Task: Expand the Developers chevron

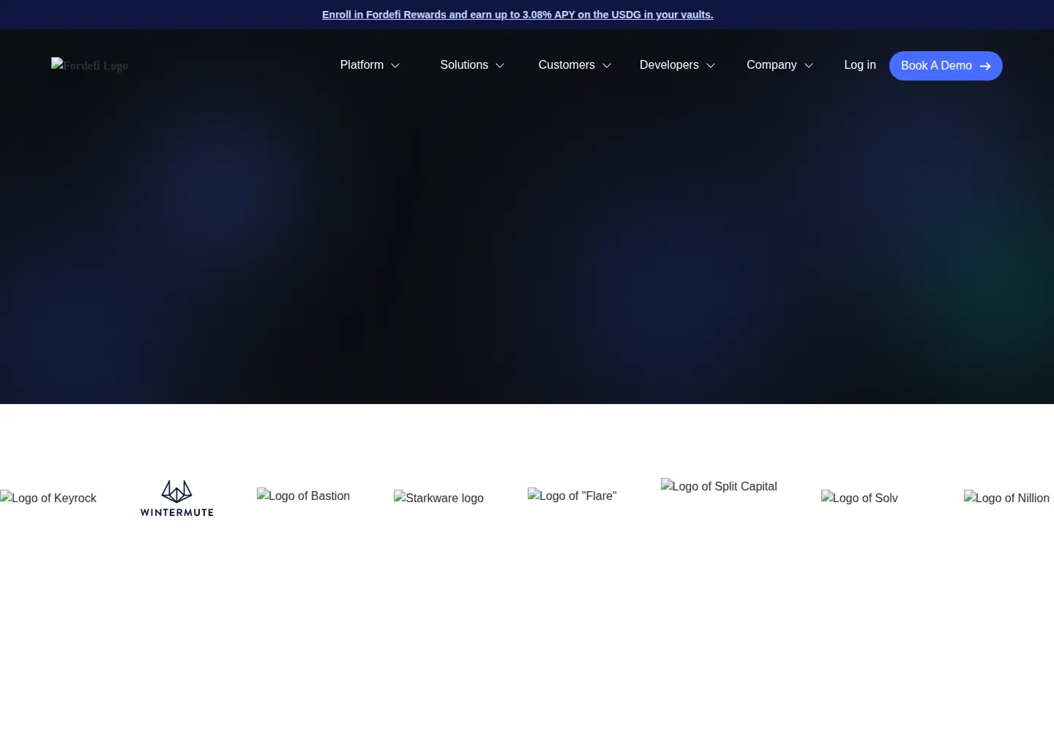Action: tap(711, 66)
